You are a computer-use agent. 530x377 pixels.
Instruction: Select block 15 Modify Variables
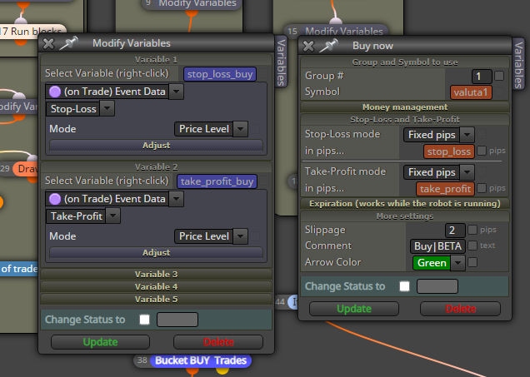click(344, 31)
